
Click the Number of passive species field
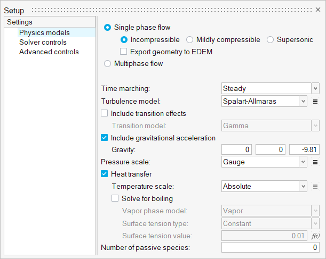click(x=270, y=248)
